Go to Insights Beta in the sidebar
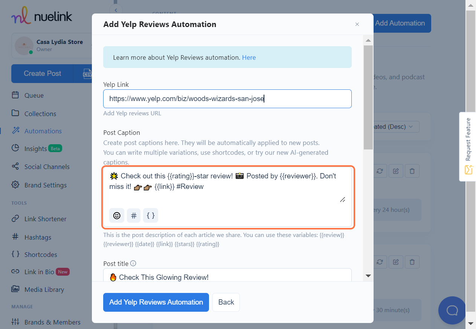 43,149
